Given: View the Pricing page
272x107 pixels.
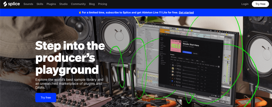Looking at the screenshot, I should [x=103, y=4].
